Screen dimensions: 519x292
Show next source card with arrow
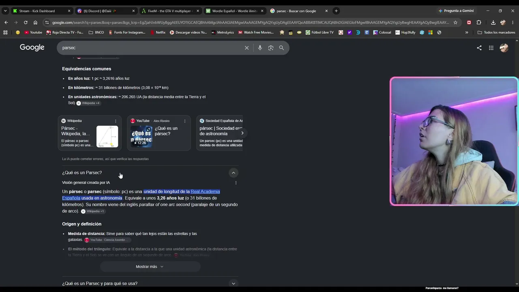point(242,133)
